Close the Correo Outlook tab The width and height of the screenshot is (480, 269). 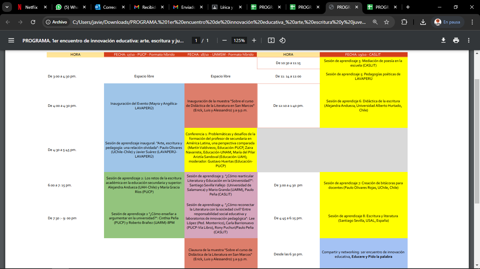[124, 7]
